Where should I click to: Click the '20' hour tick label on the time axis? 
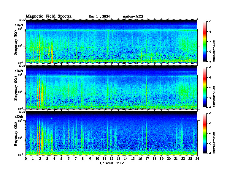click(x=169, y=159)
